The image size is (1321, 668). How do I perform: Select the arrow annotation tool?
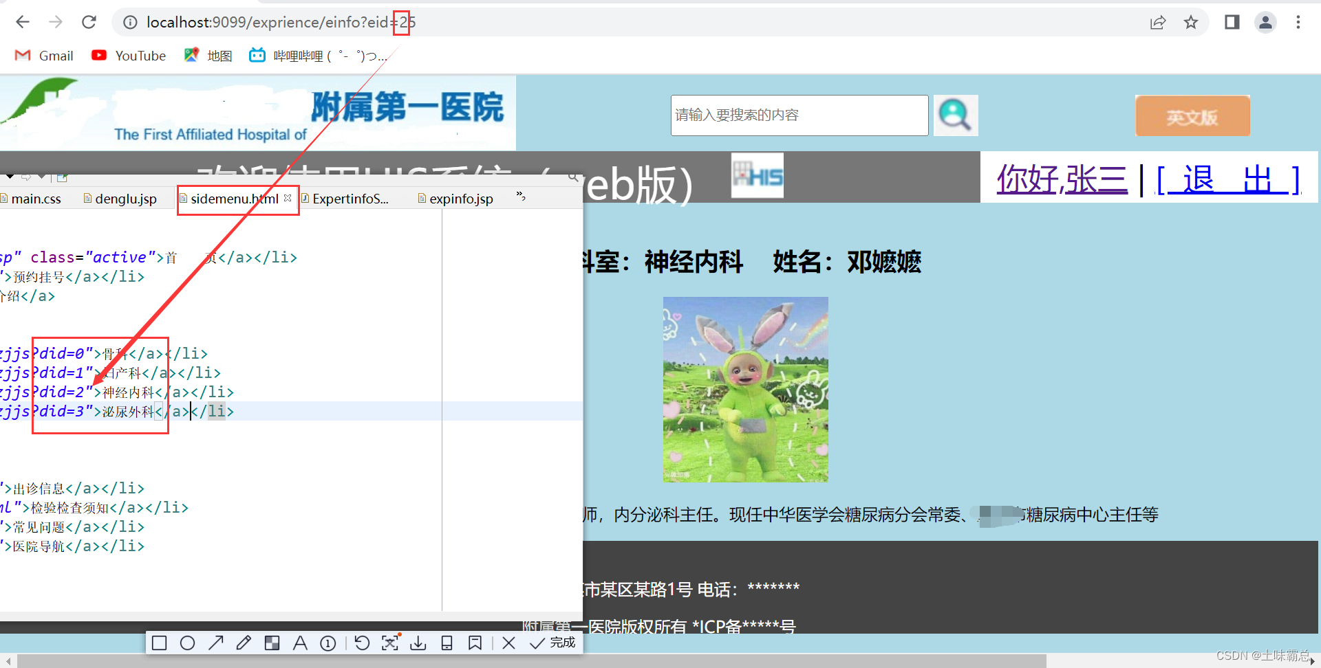[216, 643]
